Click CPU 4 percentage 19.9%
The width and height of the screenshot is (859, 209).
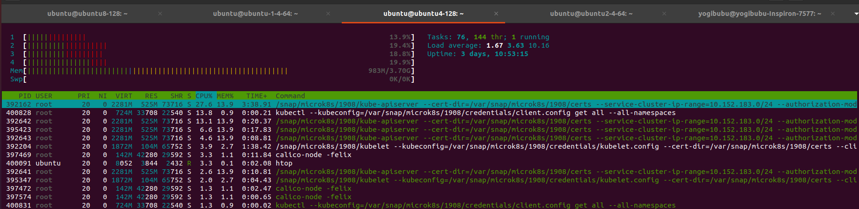pos(400,62)
